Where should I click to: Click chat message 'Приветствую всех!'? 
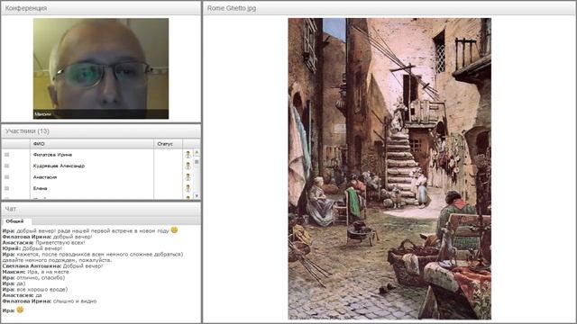[x=60, y=242]
